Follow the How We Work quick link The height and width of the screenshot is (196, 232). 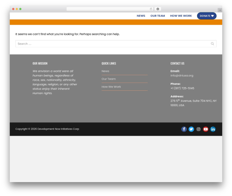tap(111, 87)
